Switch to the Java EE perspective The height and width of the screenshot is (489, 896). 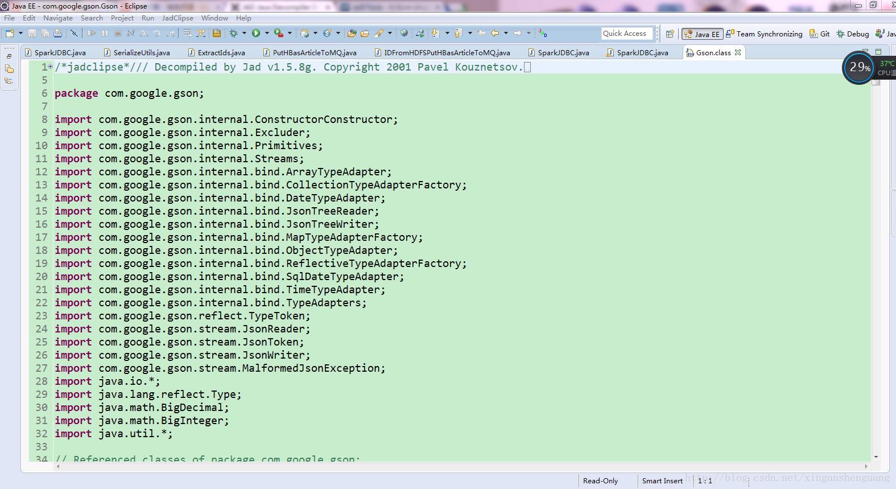(x=702, y=34)
